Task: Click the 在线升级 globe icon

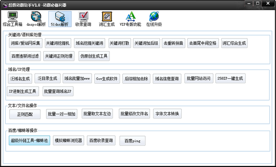Action: tap(154, 19)
